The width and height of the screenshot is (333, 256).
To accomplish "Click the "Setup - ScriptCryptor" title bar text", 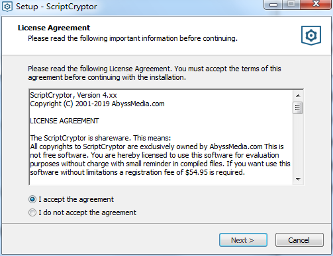I will (56, 7).
